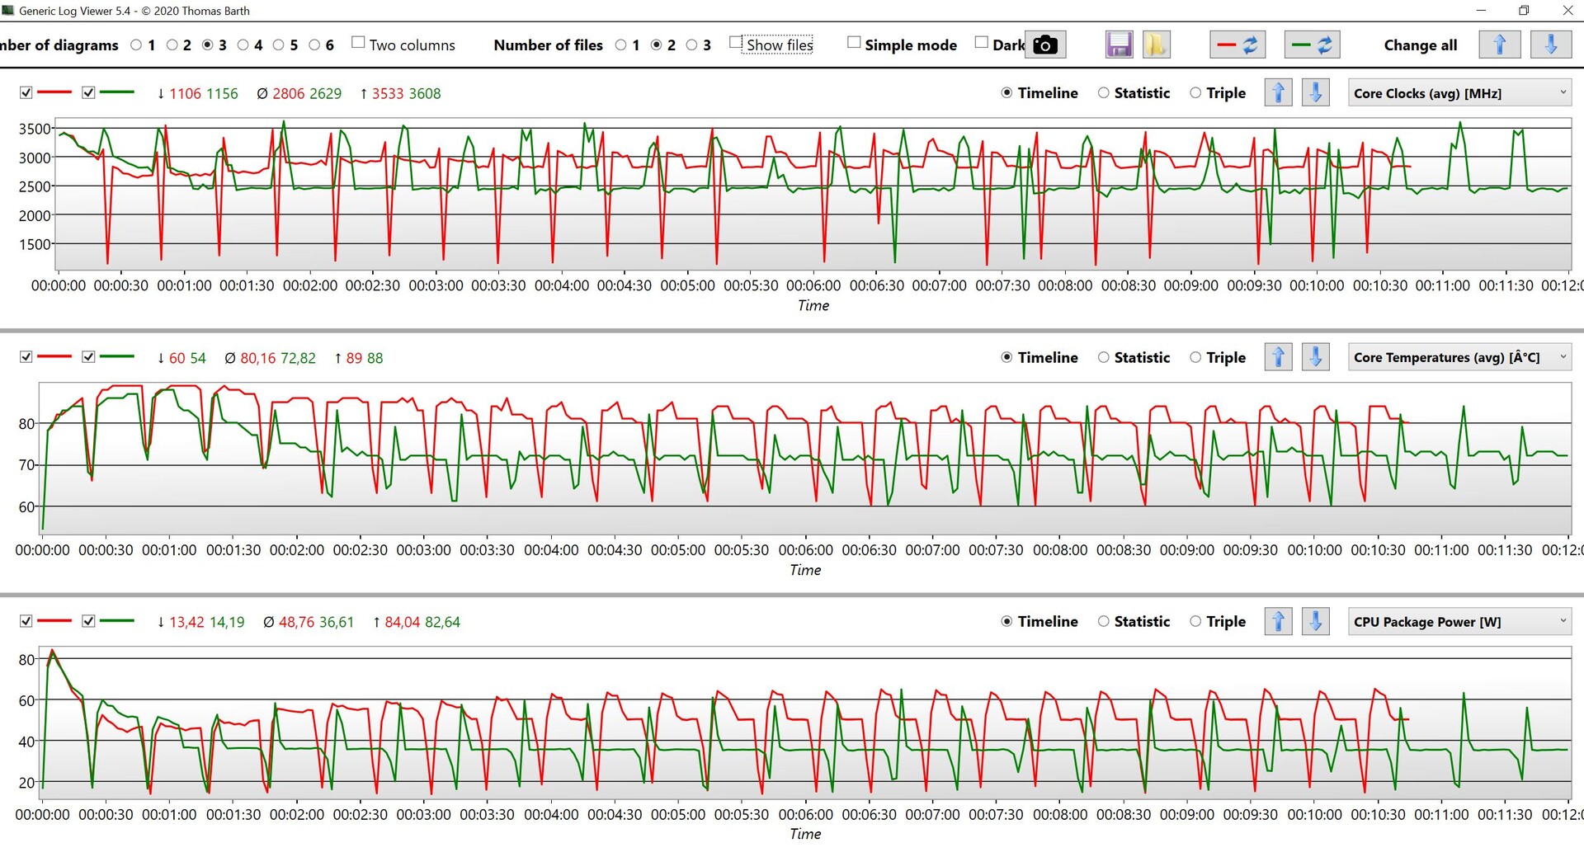This screenshot has height=857, width=1584.
Task: Click down arrow beside CPU Package Power dropdown
Action: 1315,621
